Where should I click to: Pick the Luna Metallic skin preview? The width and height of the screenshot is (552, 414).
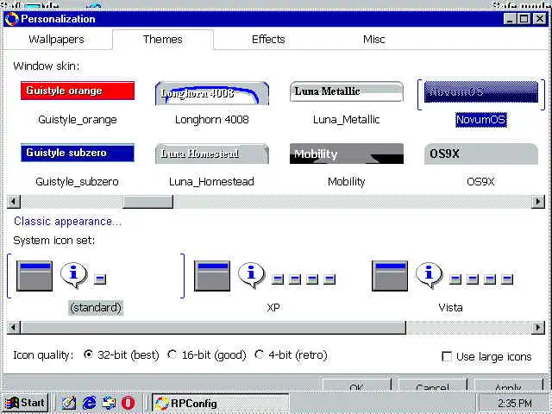(x=347, y=91)
